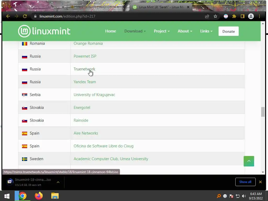Open the Orange Romania mirror link
Screen dimensions: 268x201
88,43
